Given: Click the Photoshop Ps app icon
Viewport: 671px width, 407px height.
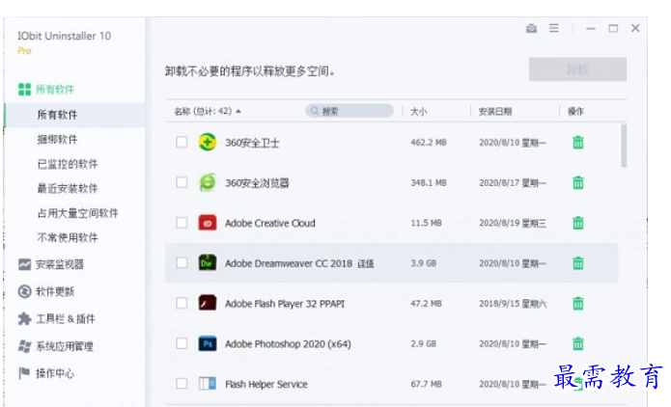Looking at the screenshot, I should point(208,343).
